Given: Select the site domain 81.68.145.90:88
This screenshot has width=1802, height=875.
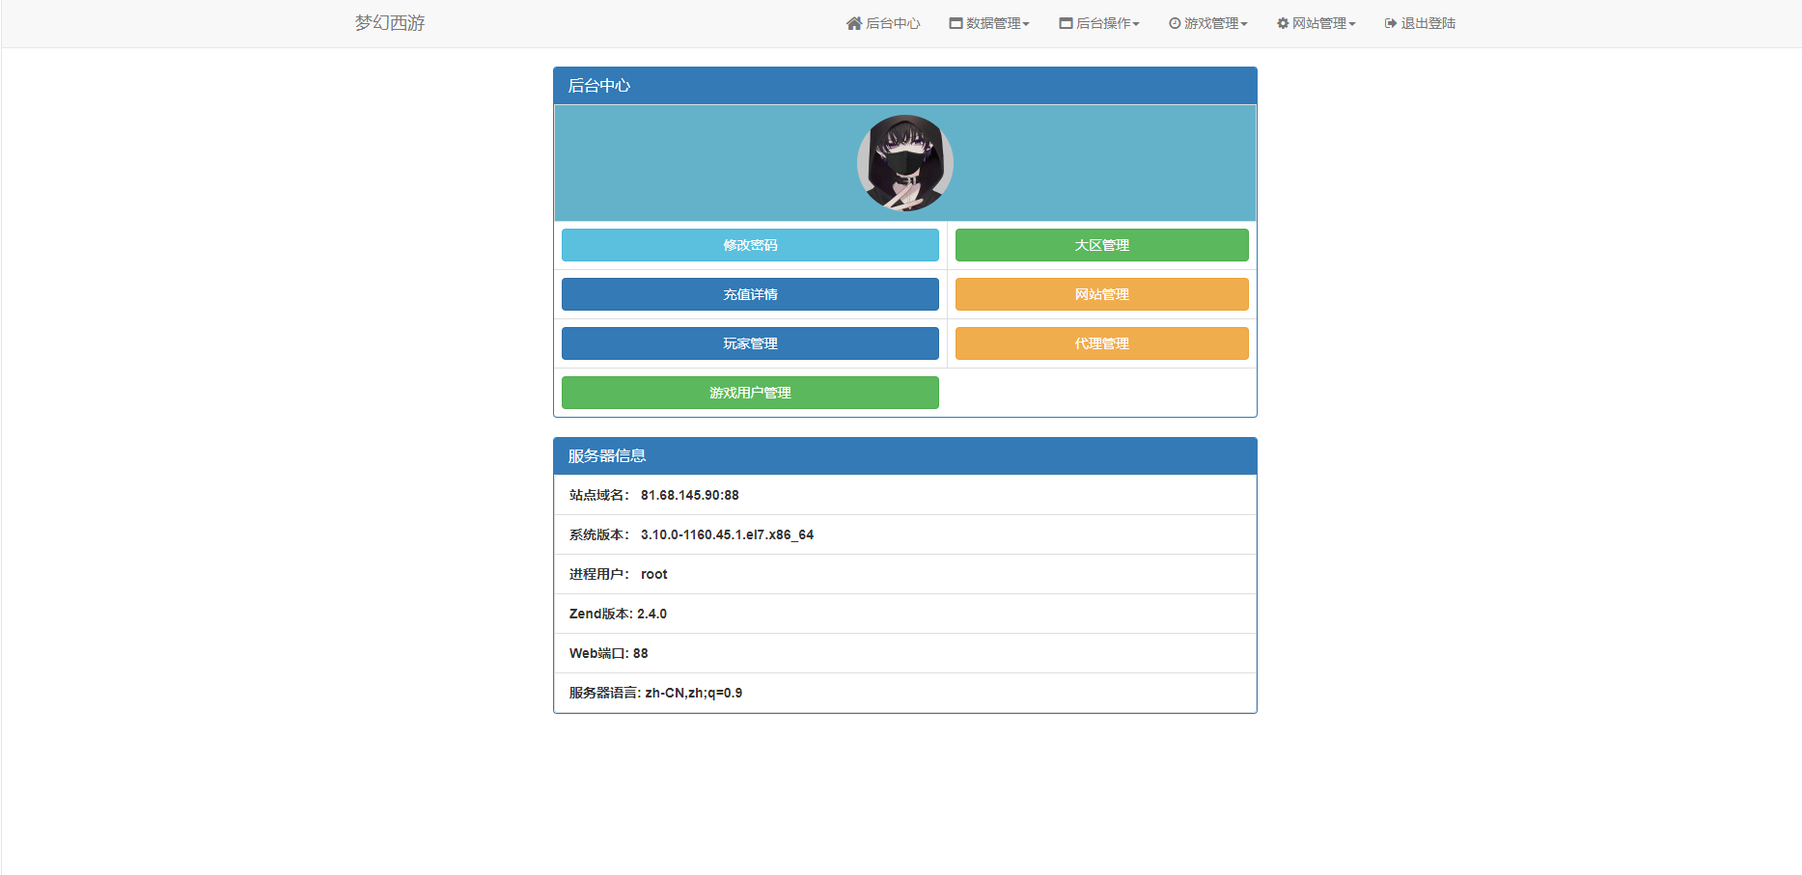Looking at the screenshot, I should tap(690, 495).
